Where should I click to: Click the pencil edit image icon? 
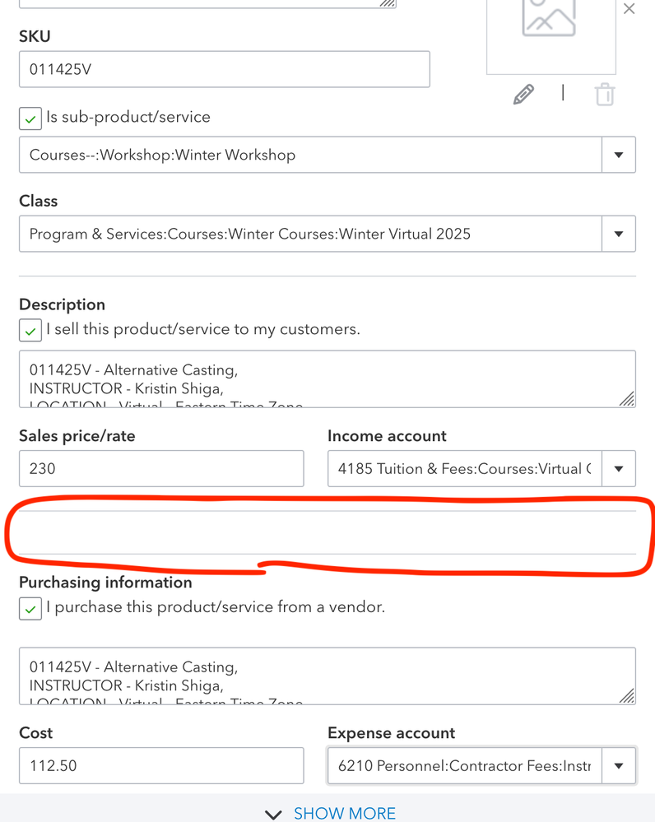[523, 95]
